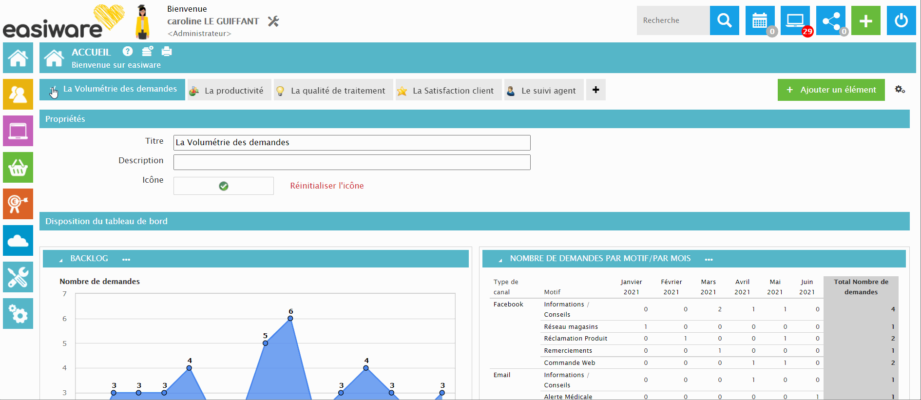Open the help question mark icon
This screenshot has height=400, width=921.
(128, 51)
